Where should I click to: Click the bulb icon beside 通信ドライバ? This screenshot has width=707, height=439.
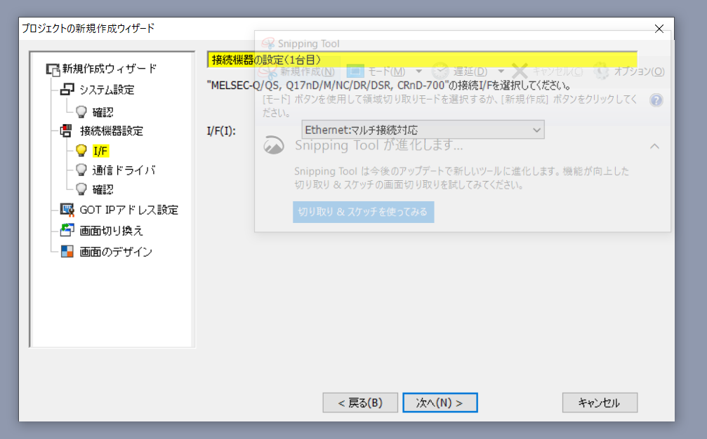click(81, 170)
